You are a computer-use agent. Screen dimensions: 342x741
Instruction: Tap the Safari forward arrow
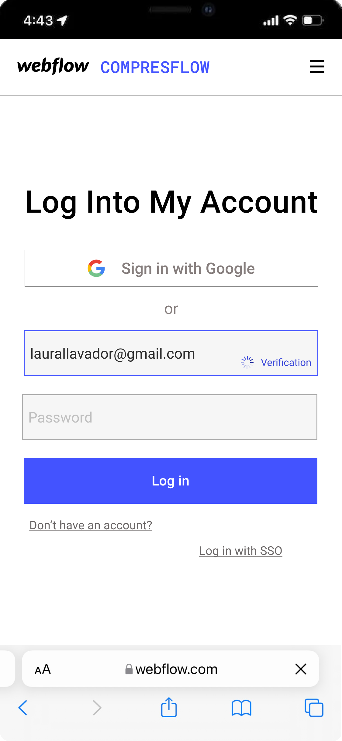tap(97, 708)
